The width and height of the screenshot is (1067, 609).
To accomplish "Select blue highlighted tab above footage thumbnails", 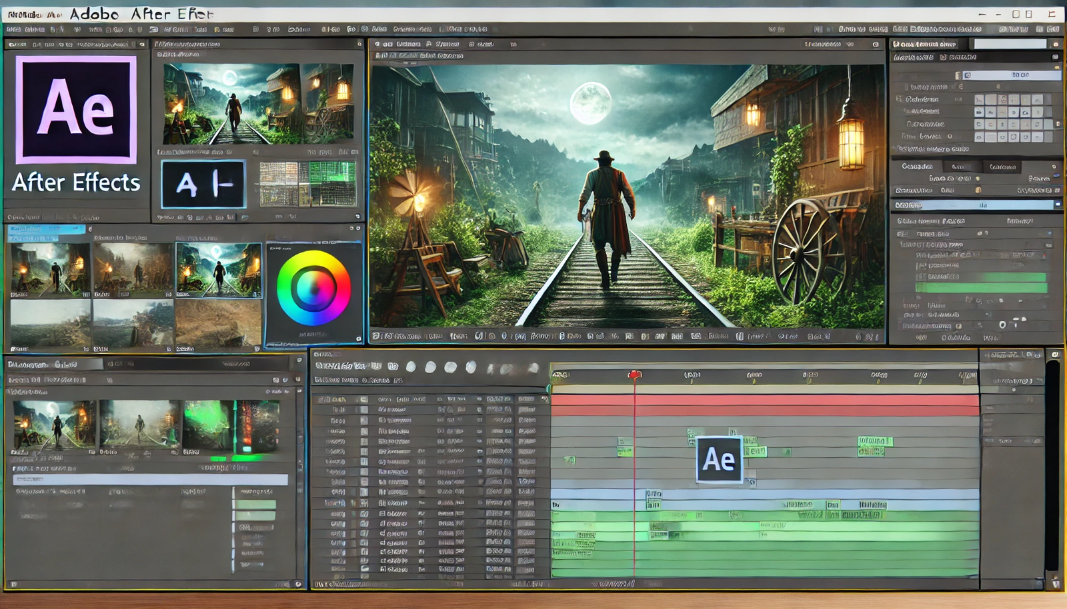I will (46, 229).
